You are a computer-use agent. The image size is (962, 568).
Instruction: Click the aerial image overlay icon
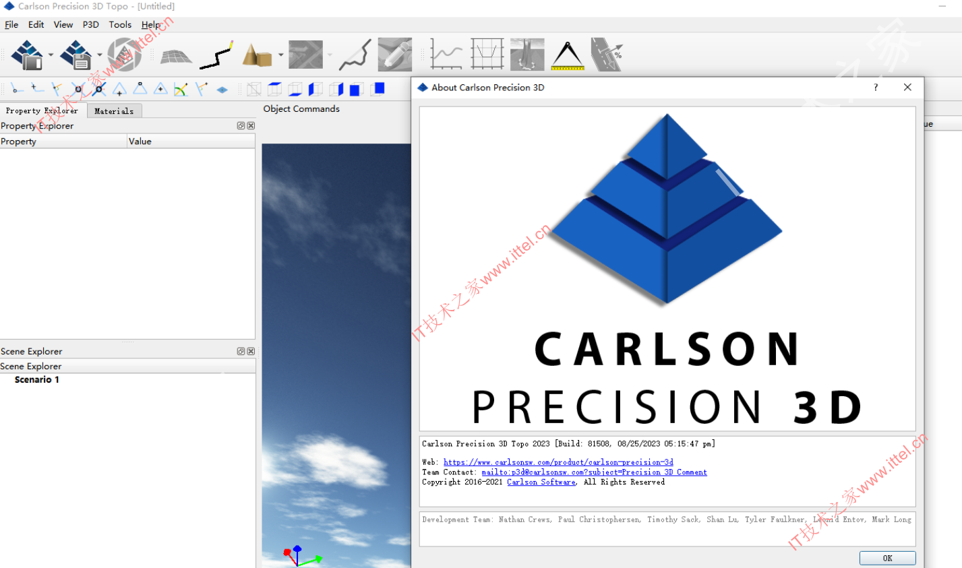[305, 55]
